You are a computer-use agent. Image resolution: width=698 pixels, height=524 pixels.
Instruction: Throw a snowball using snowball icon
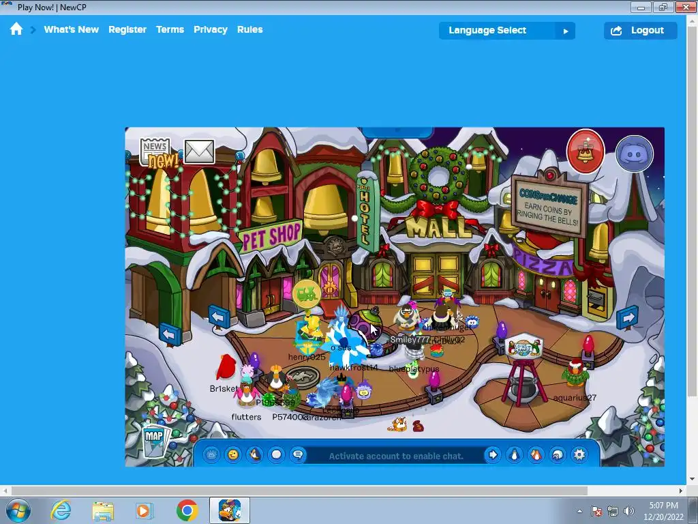(x=277, y=454)
